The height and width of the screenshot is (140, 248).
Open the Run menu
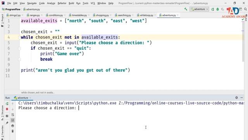click(x=78, y=3)
